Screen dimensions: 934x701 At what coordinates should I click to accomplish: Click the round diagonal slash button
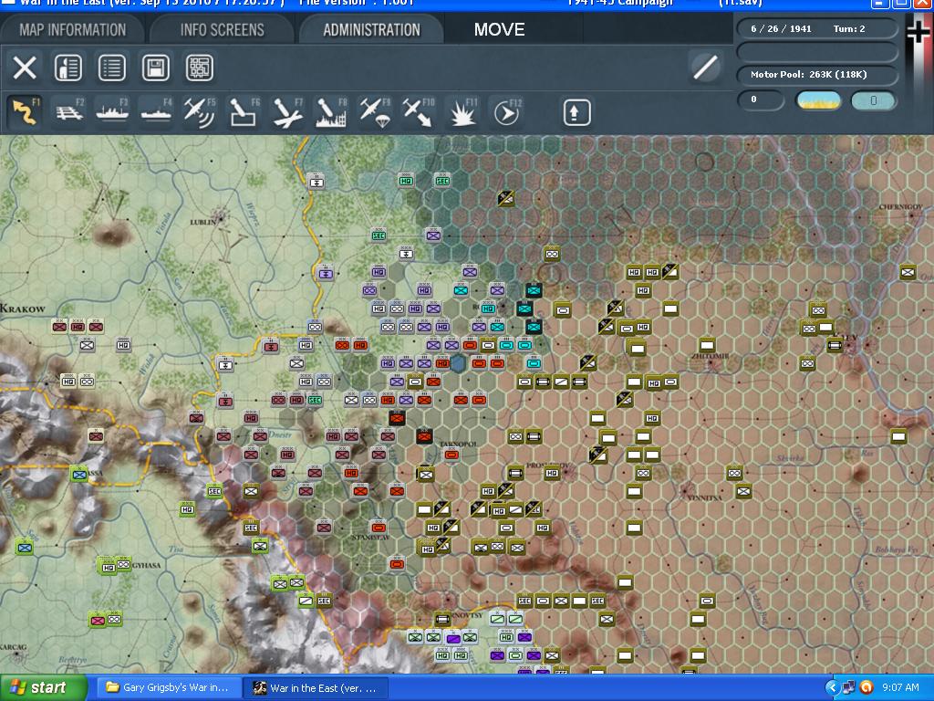point(705,67)
